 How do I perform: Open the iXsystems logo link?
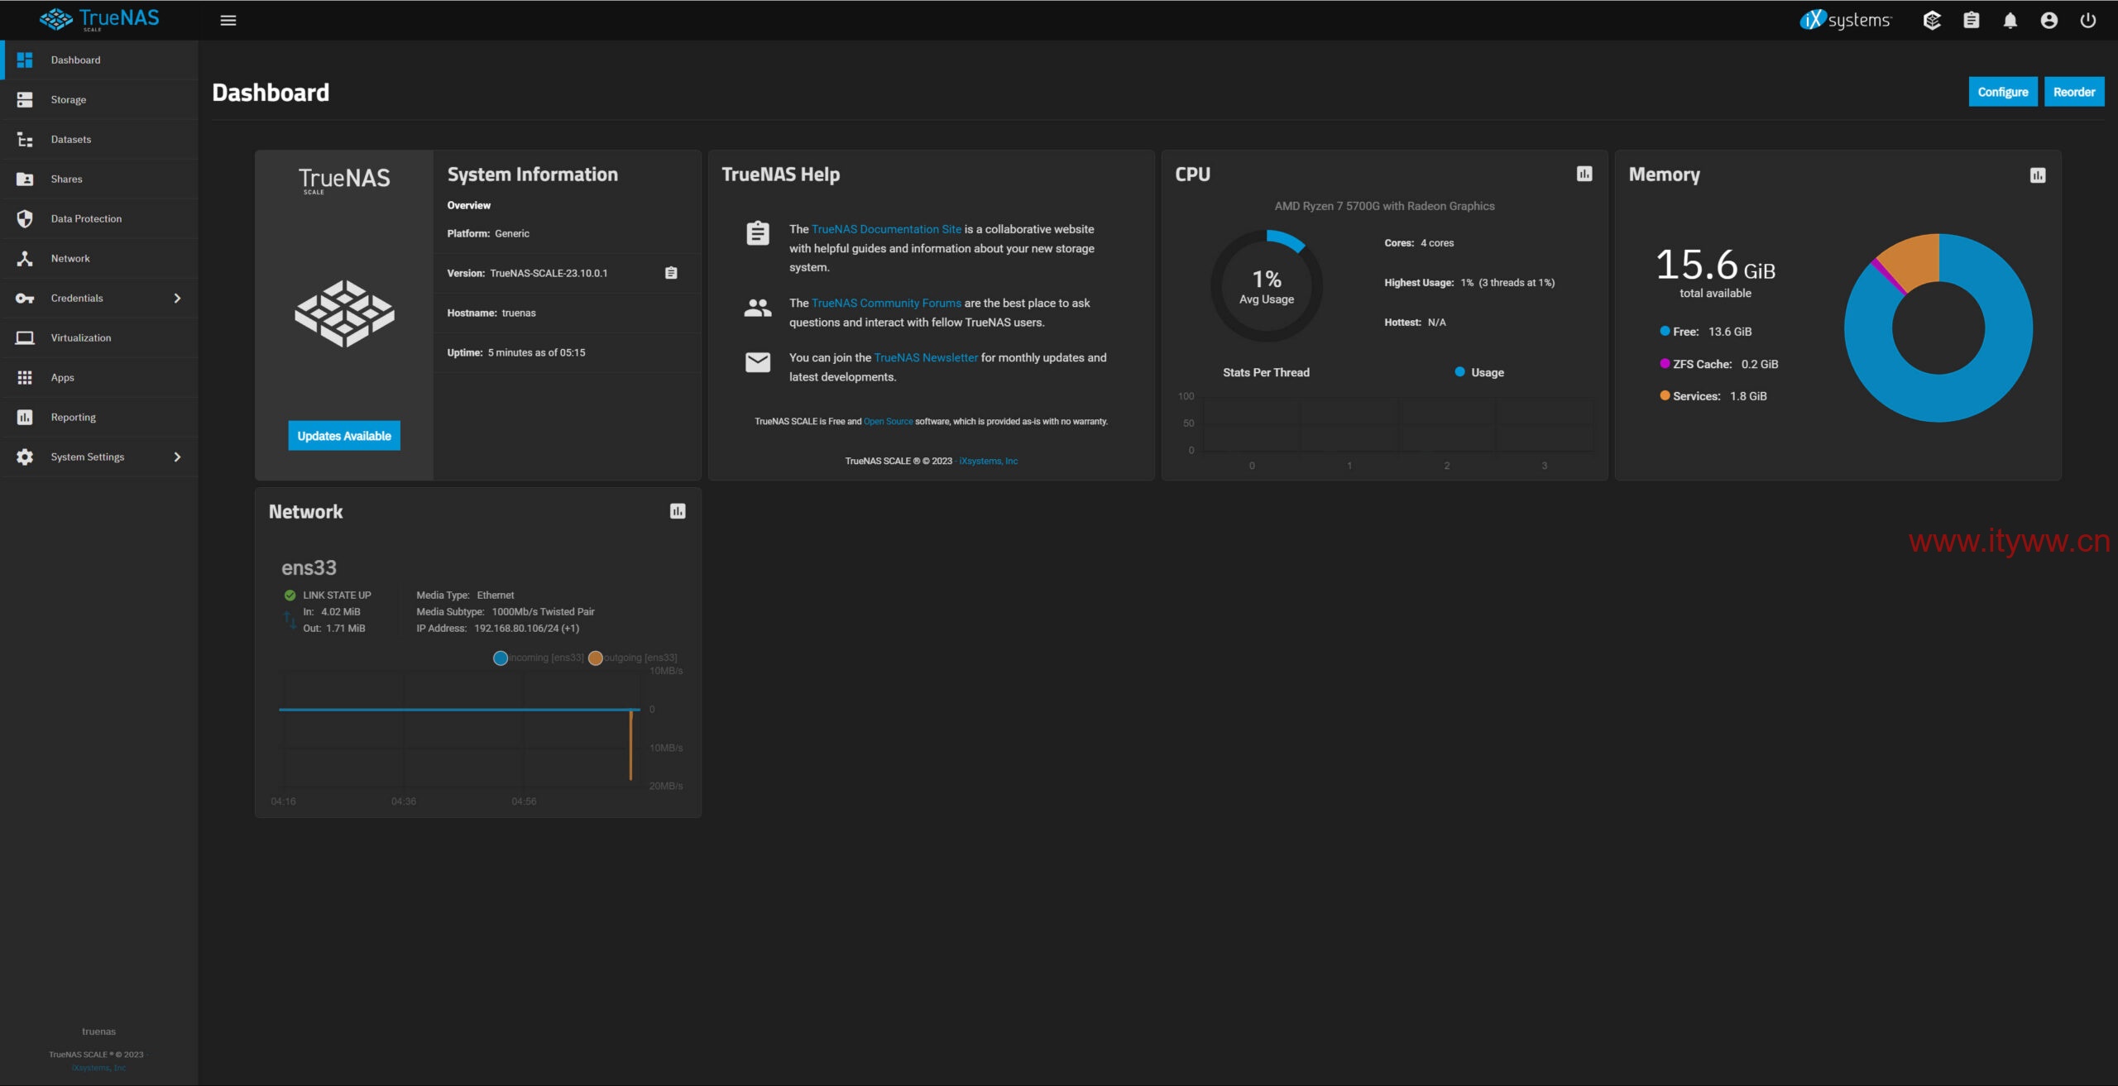click(1846, 20)
